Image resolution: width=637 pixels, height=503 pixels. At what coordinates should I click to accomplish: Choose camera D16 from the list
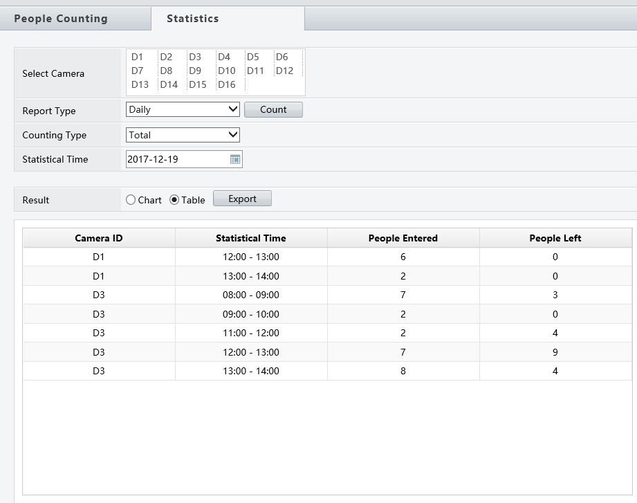(x=226, y=84)
